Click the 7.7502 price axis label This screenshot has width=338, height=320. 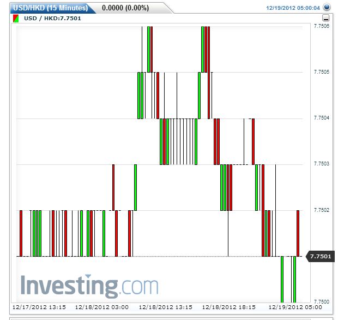click(322, 210)
